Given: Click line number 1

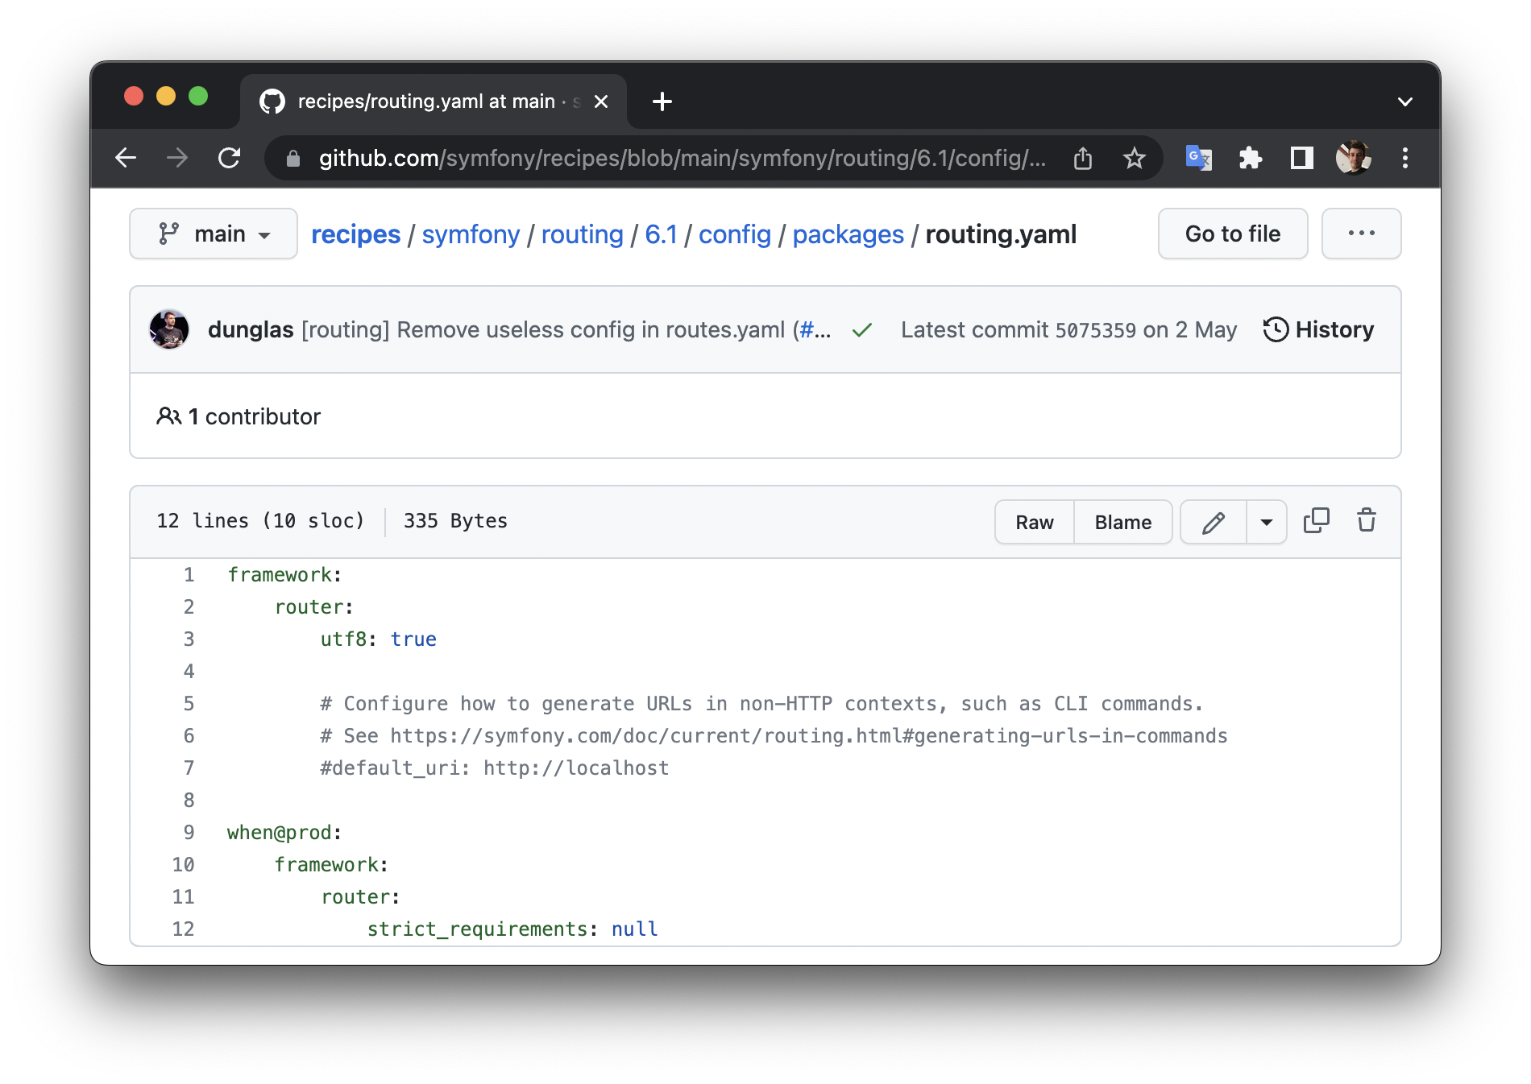Looking at the screenshot, I should tap(189, 575).
